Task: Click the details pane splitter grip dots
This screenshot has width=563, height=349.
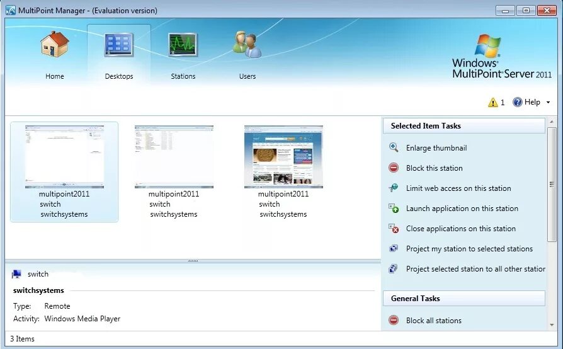Action: coord(193,261)
